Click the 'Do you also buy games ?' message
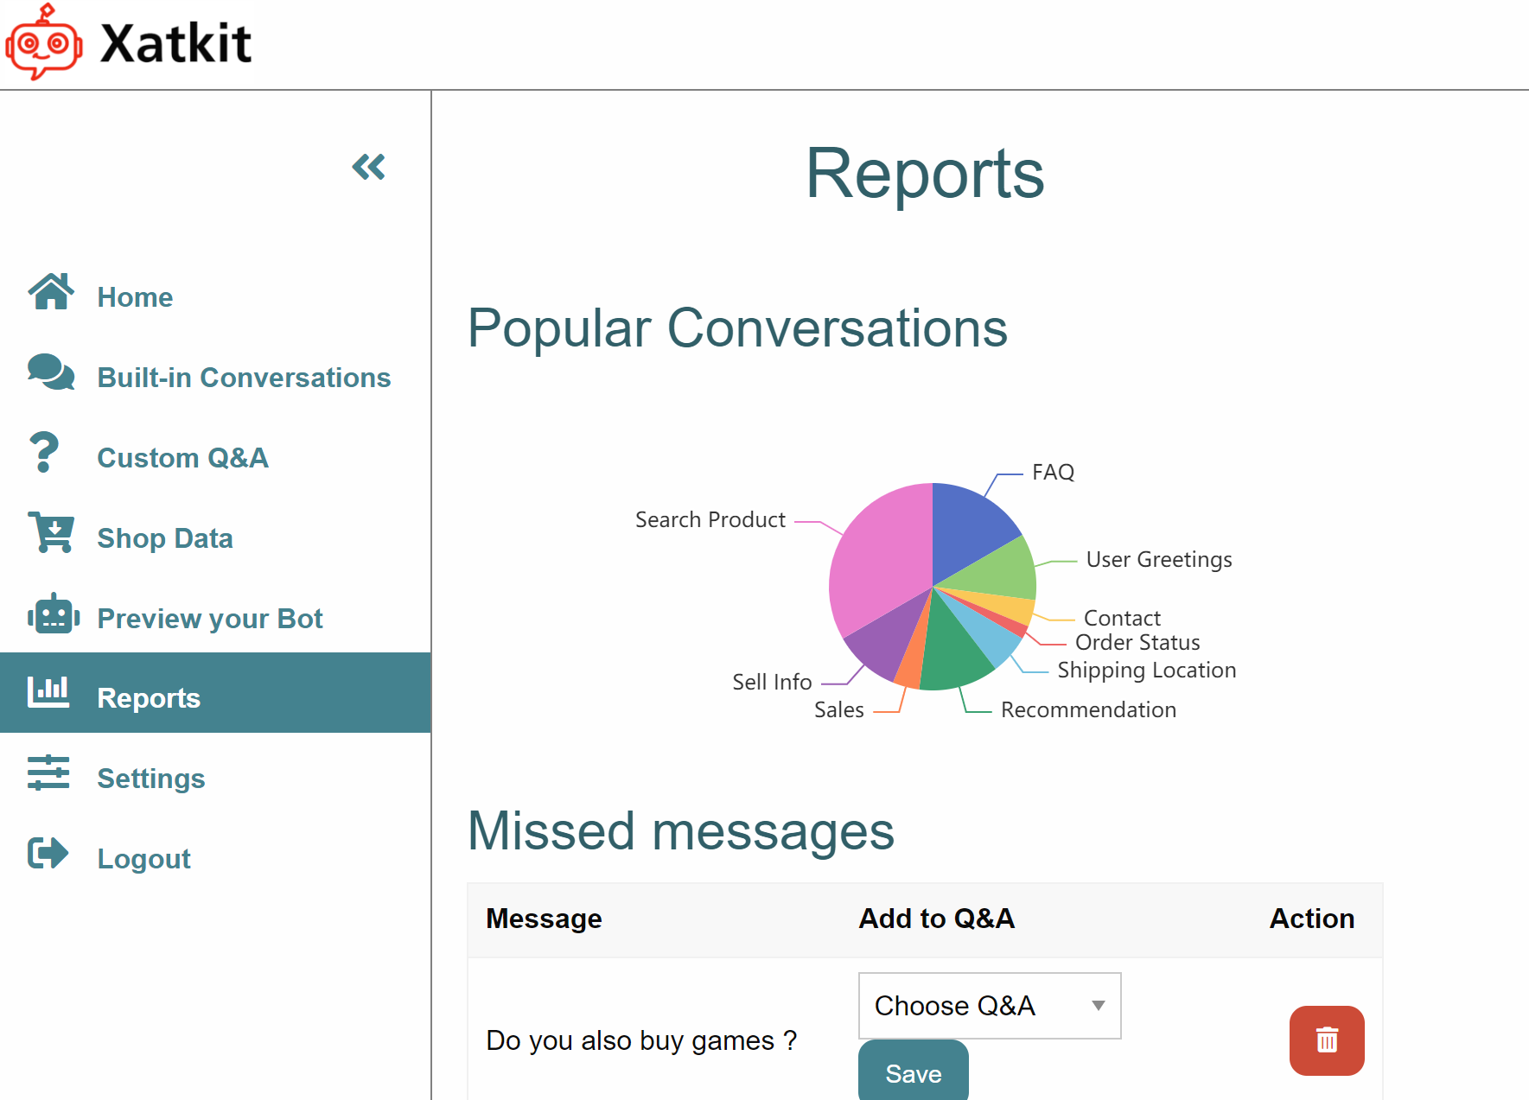The height and width of the screenshot is (1100, 1529). (641, 1040)
